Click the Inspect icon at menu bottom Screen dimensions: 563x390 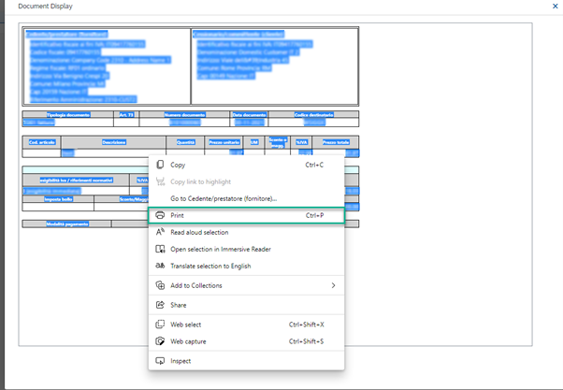click(159, 361)
